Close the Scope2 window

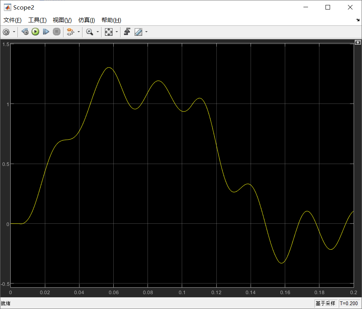350,7
